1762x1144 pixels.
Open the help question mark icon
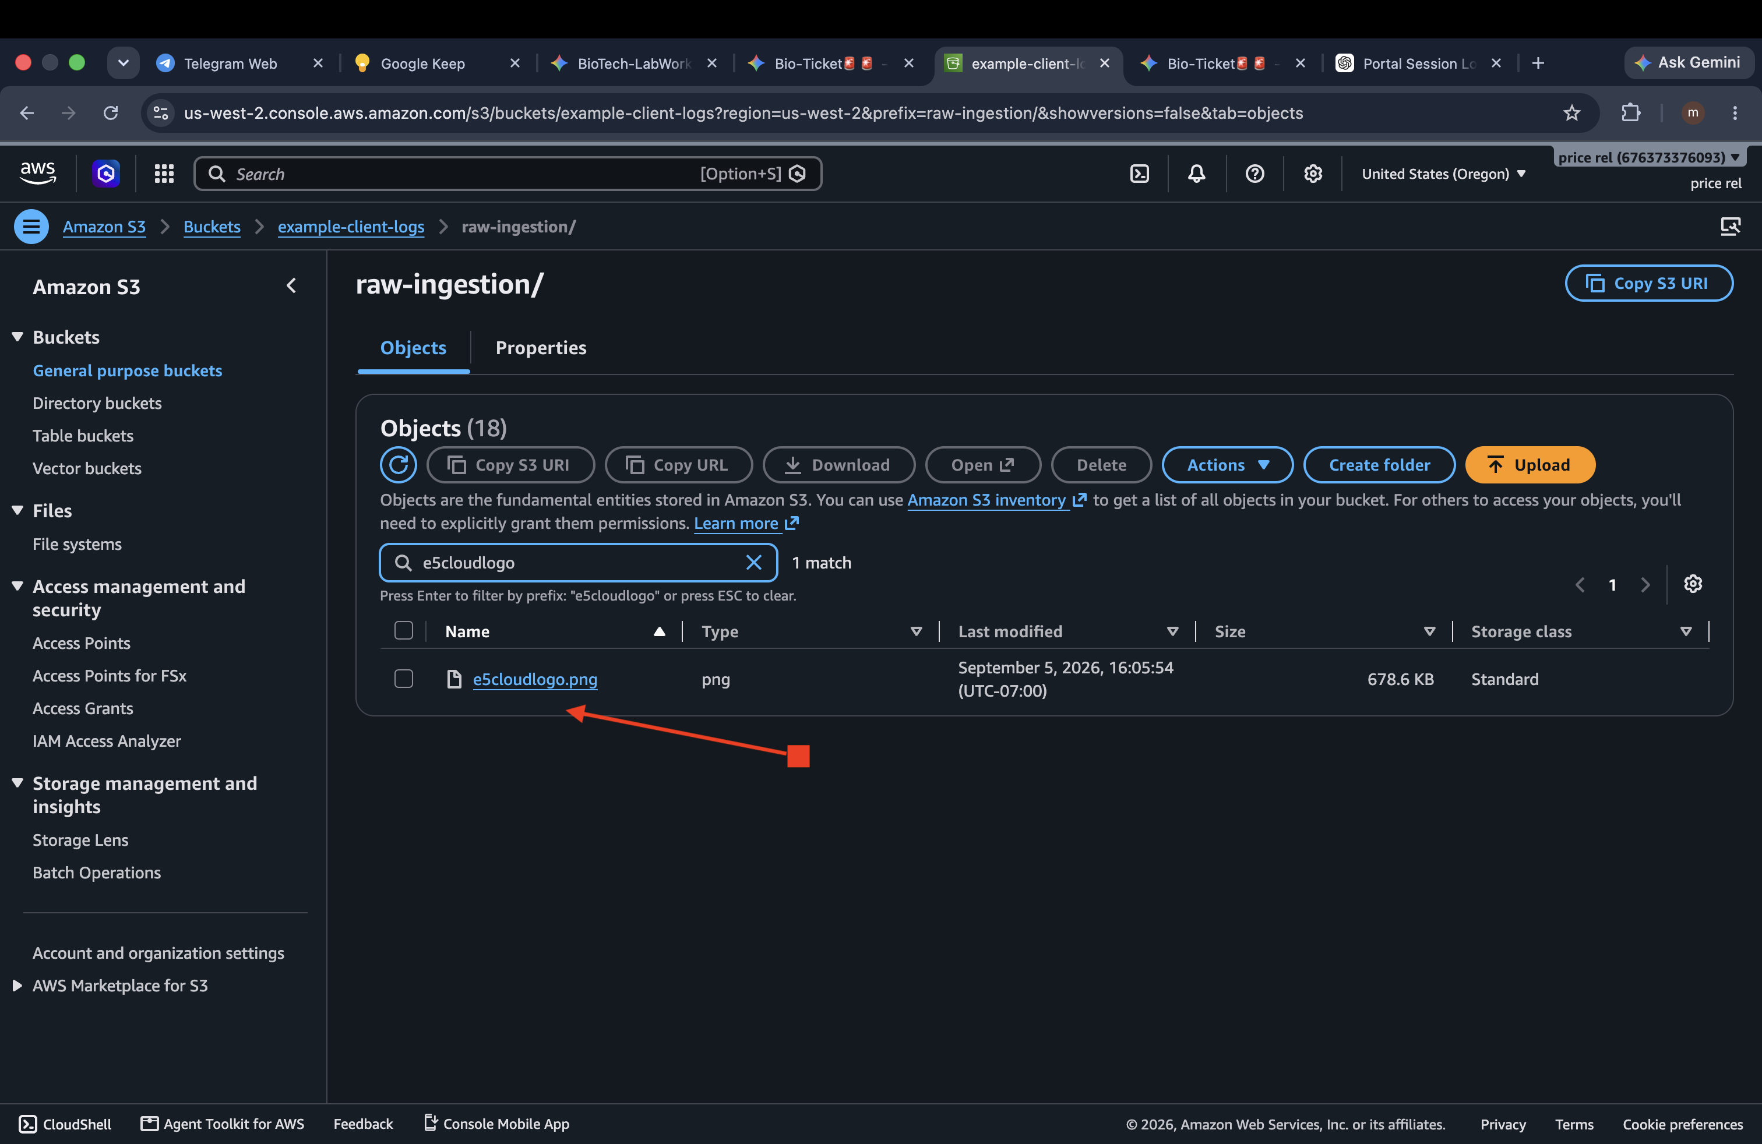pos(1254,174)
